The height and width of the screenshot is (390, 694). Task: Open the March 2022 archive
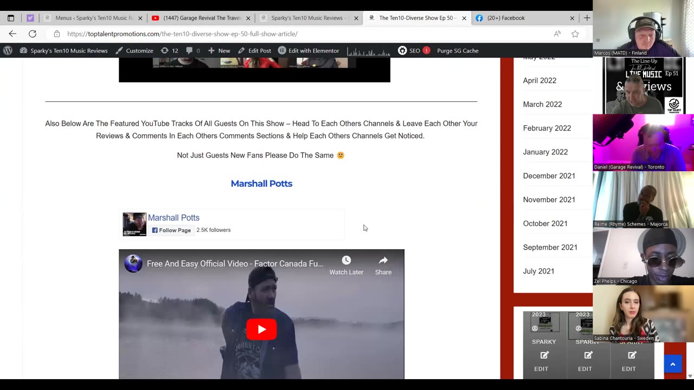tap(542, 104)
